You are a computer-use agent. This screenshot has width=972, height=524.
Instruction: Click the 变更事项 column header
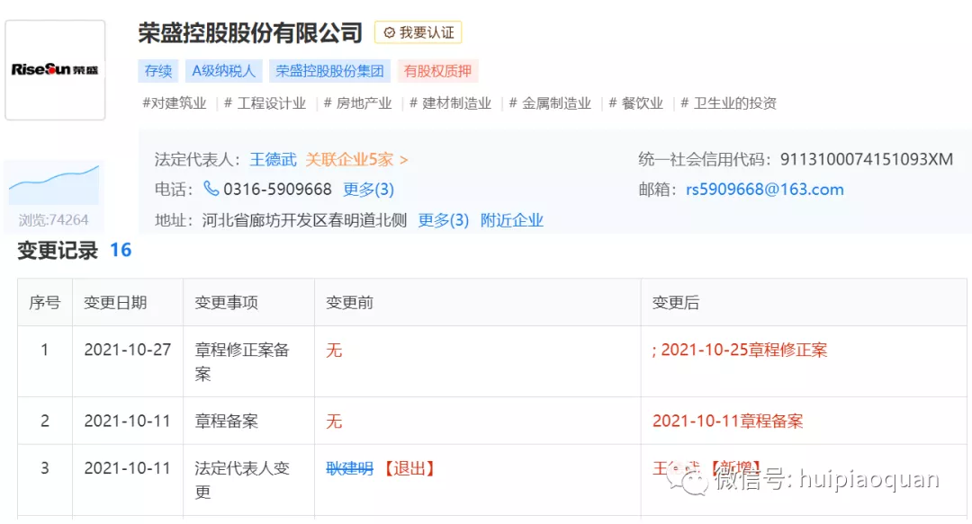click(226, 303)
